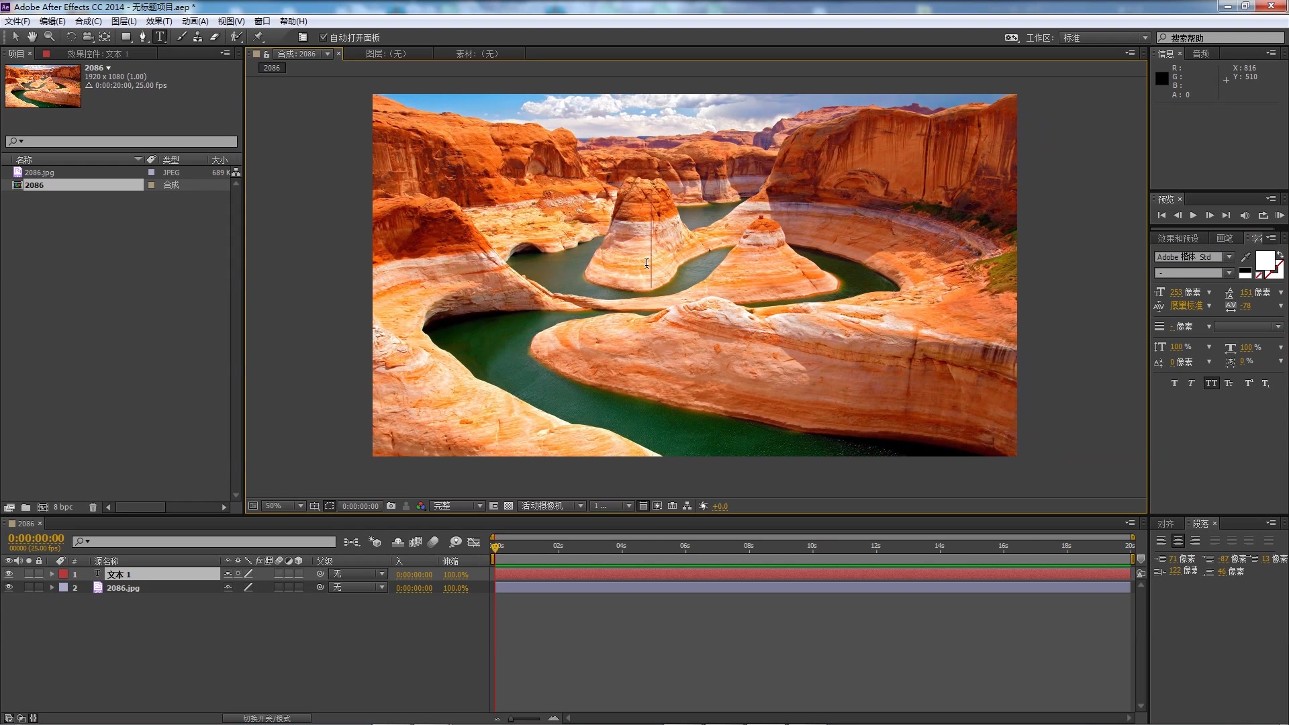Screen dimensions: 1289x725
Task: Open the Adobe 楷体 Std font dropdown
Action: click(x=1229, y=257)
